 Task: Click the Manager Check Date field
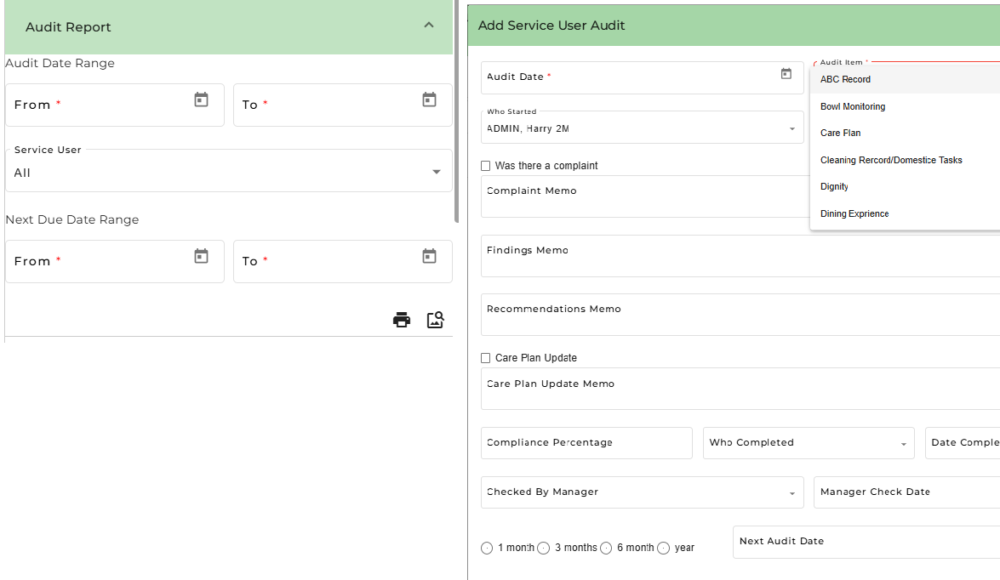click(x=907, y=492)
